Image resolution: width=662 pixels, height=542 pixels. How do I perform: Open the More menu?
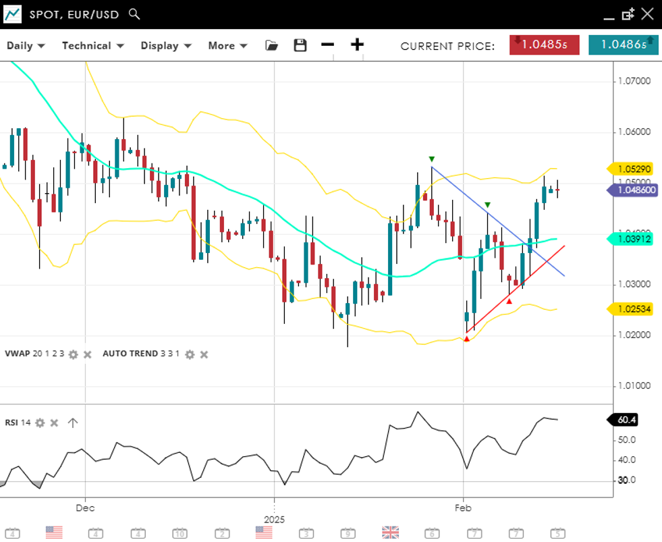(x=227, y=46)
